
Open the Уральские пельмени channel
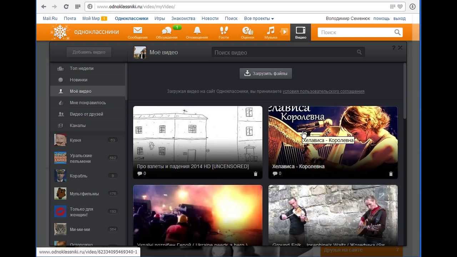click(87, 158)
